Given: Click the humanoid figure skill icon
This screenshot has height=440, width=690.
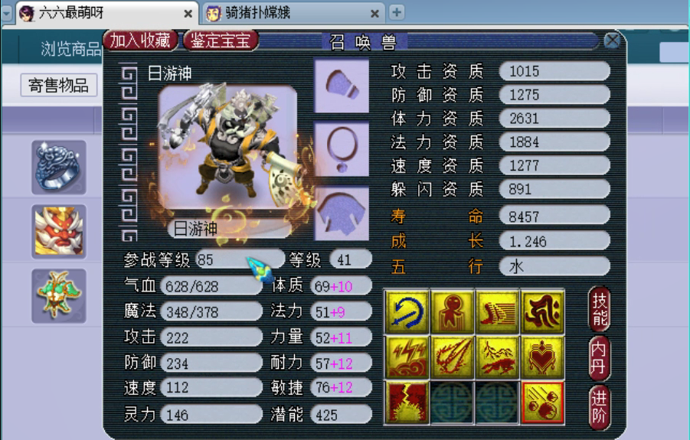Looking at the screenshot, I should pos(453,311).
